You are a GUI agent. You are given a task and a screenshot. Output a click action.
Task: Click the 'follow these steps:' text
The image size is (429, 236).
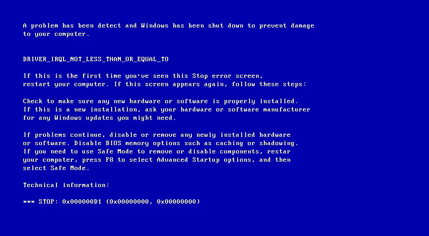[269, 84]
